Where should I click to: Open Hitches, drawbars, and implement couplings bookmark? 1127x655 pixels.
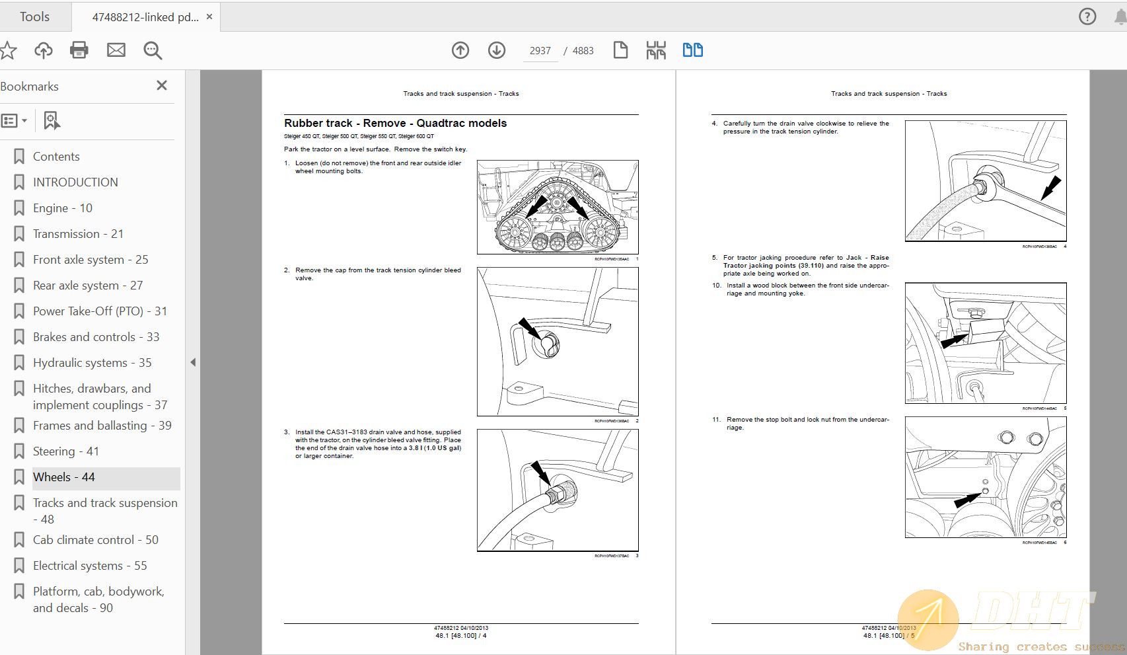pyautogui.click(x=100, y=397)
